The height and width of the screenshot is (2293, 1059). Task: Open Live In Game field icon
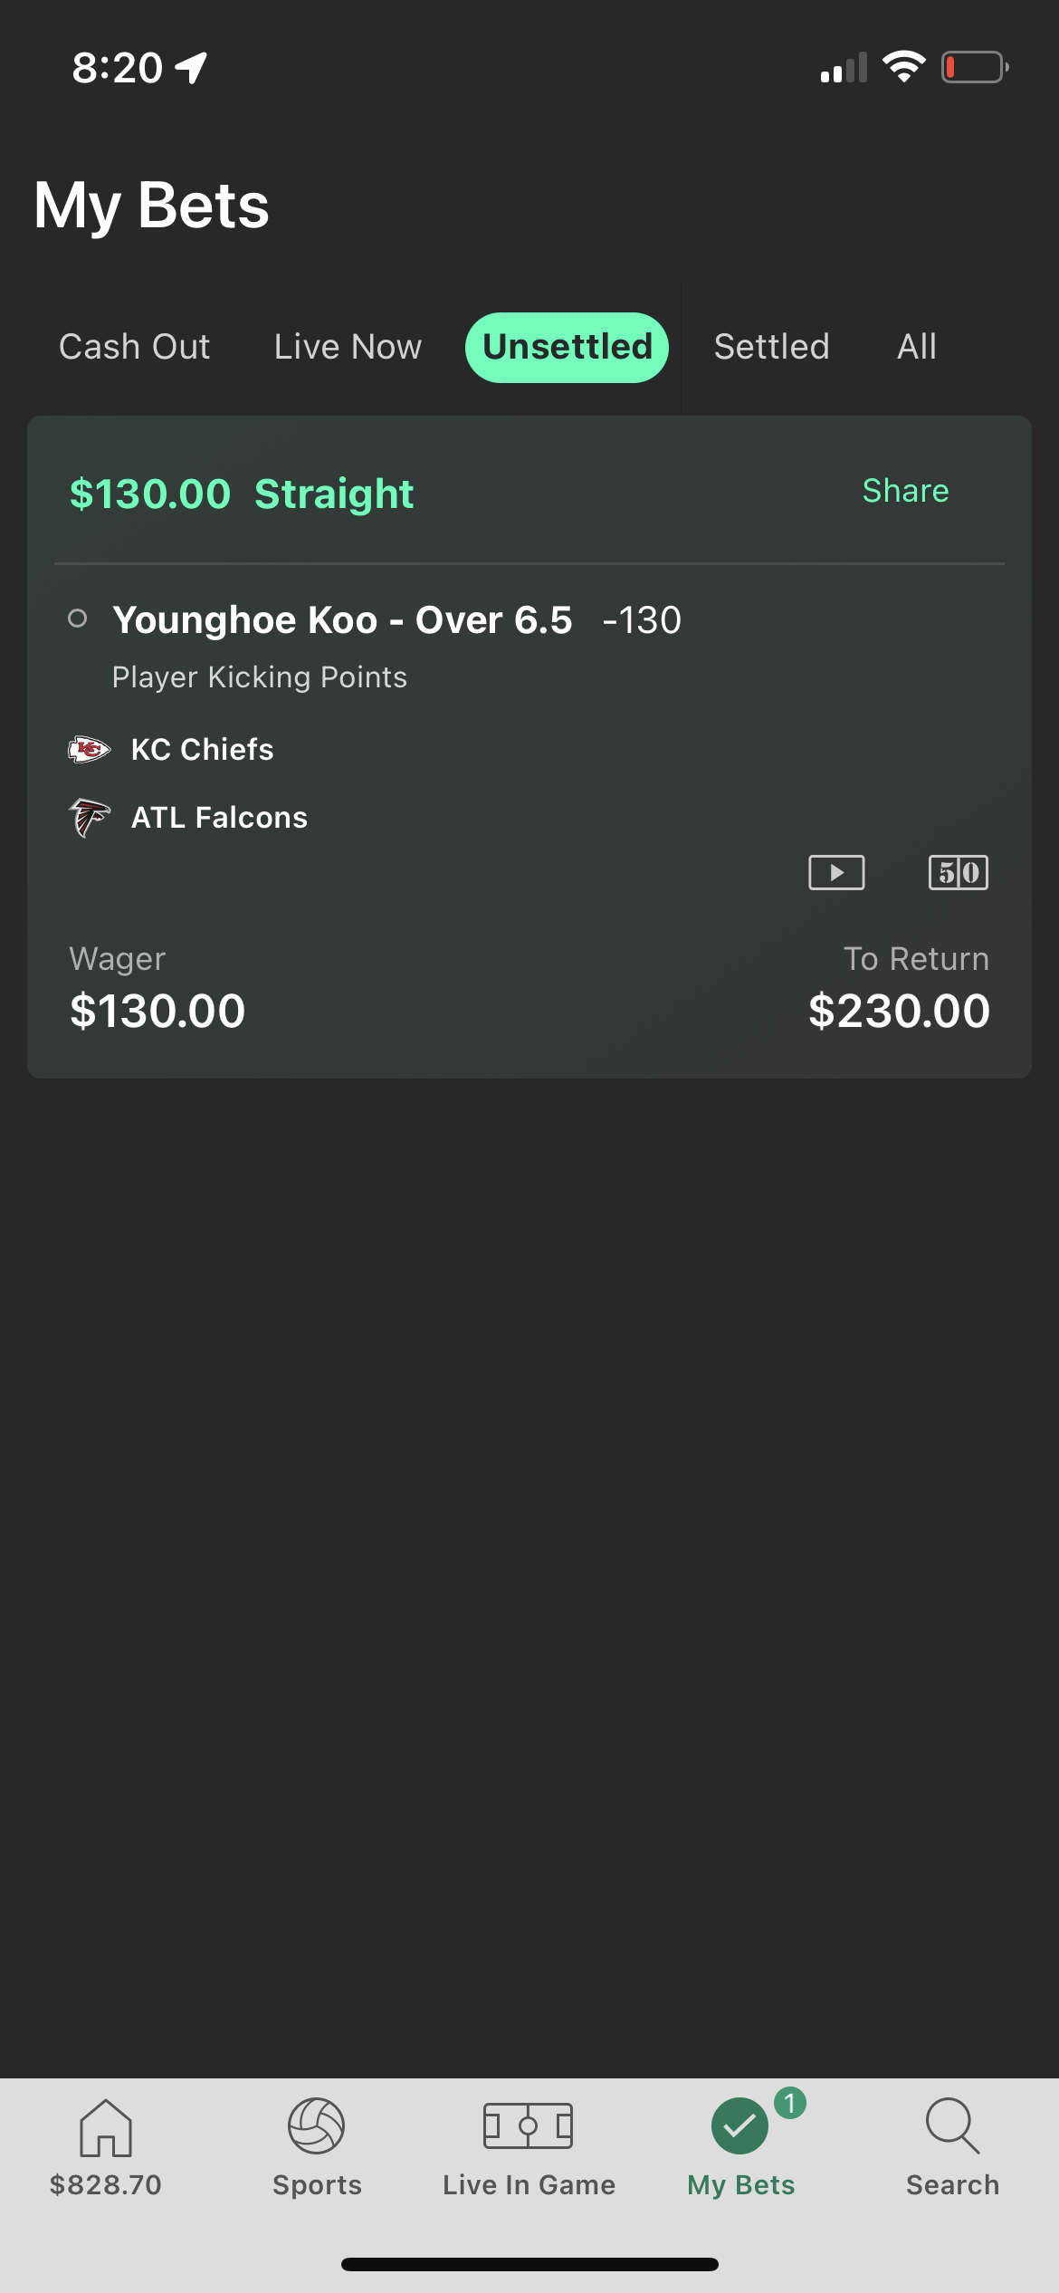click(529, 2126)
